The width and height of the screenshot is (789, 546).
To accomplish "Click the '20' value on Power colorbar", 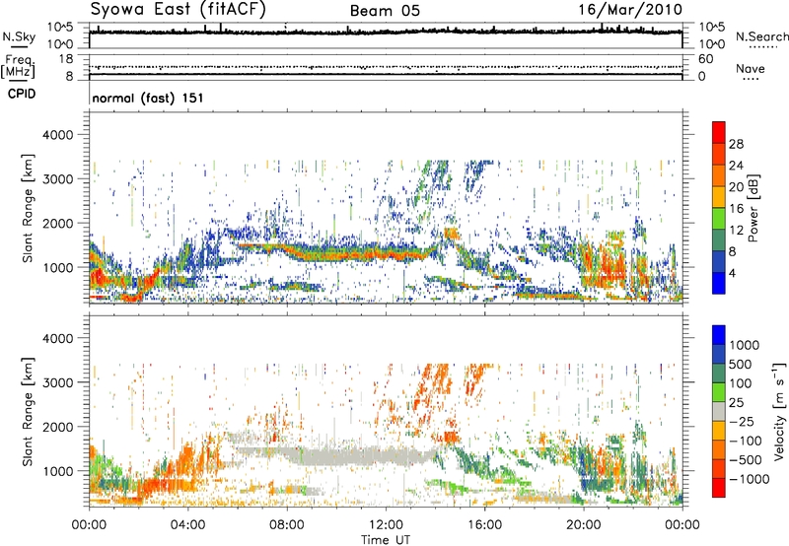I will 736,187.
